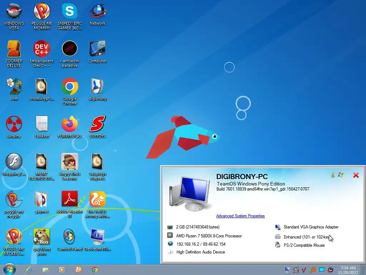
Task: Open the Network desktop icon
Action: tap(98, 14)
